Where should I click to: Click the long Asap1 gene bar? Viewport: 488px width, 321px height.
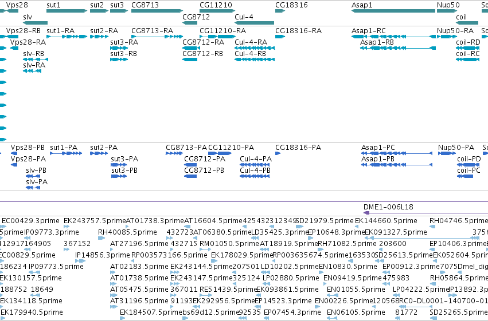point(393,11)
